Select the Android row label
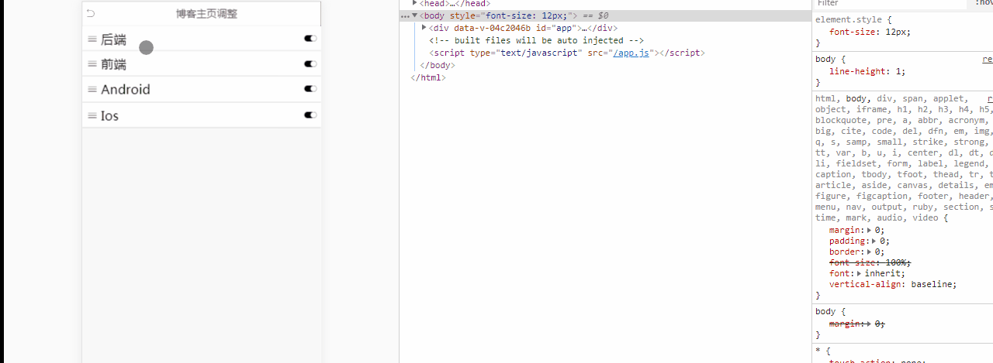 pos(126,90)
